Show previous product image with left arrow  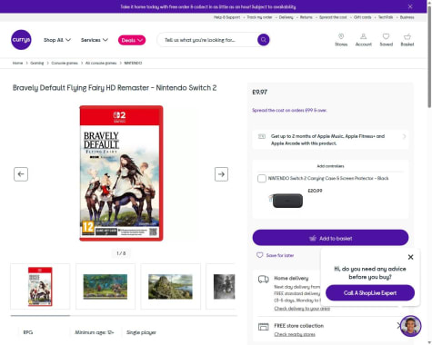point(21,174)
